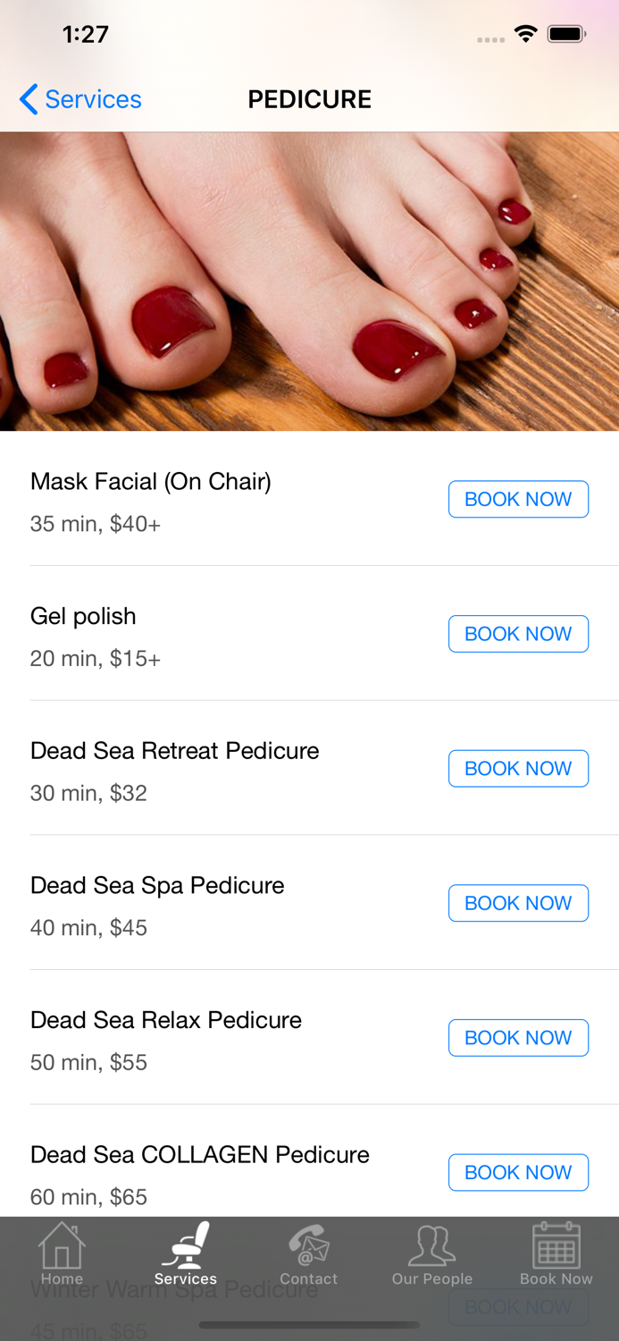
Task: Tap the pedicure header photo
Action: pyautogui.click(x=309, y=281)
